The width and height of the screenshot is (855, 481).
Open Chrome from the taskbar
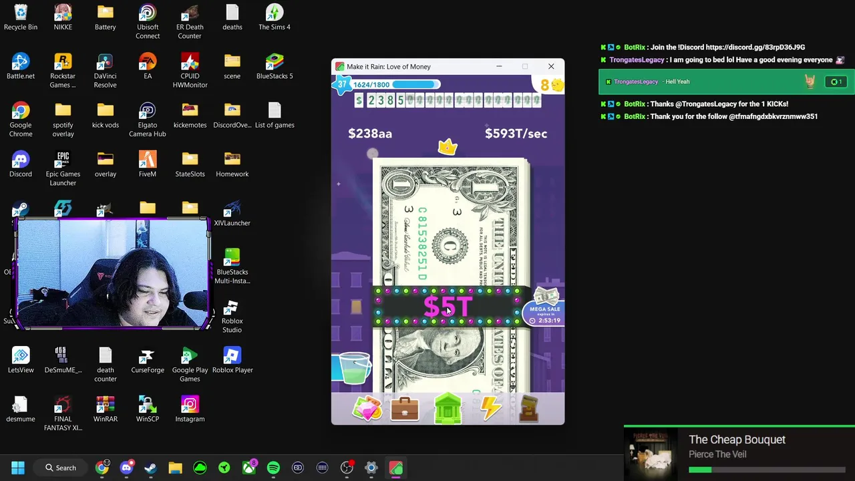[x=102, y=468]
